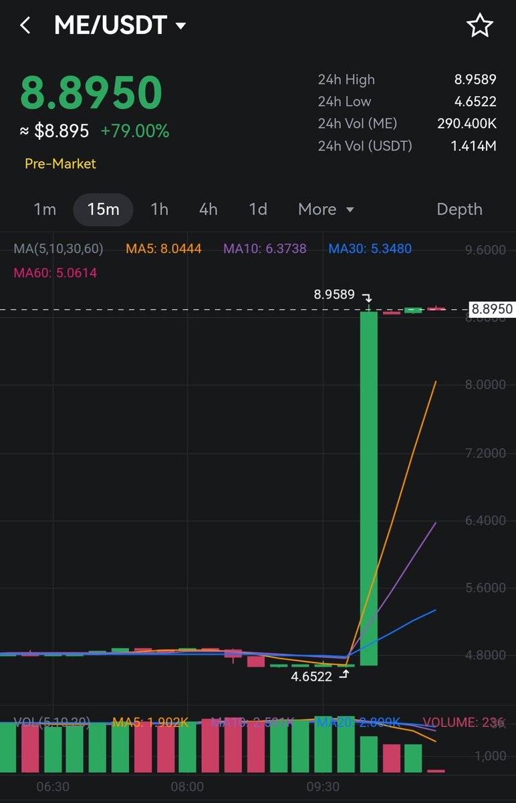
Task: Click the 5.6000 price axis label
Action: 485,588
